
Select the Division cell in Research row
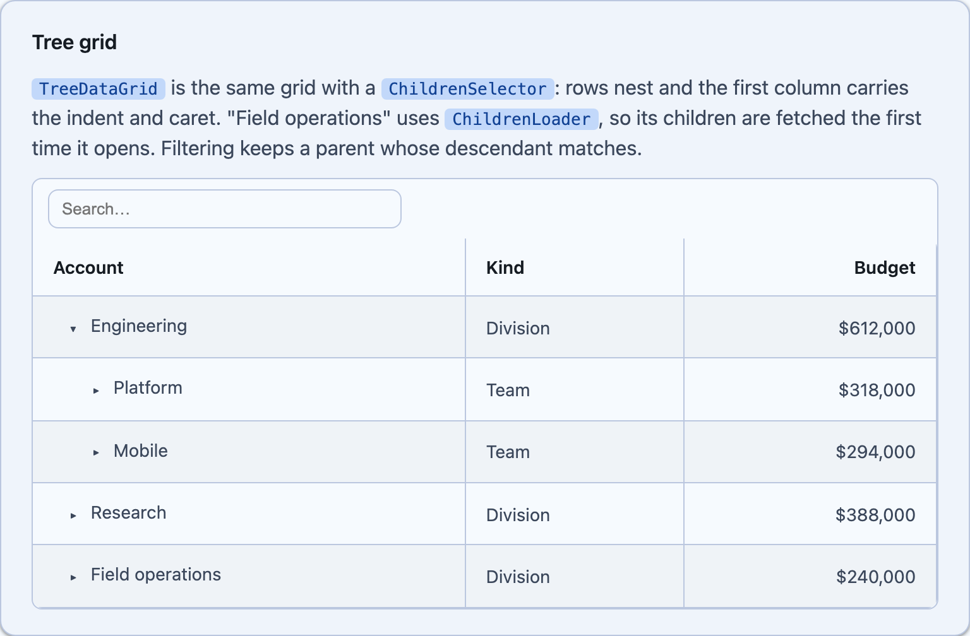[575, 514]
